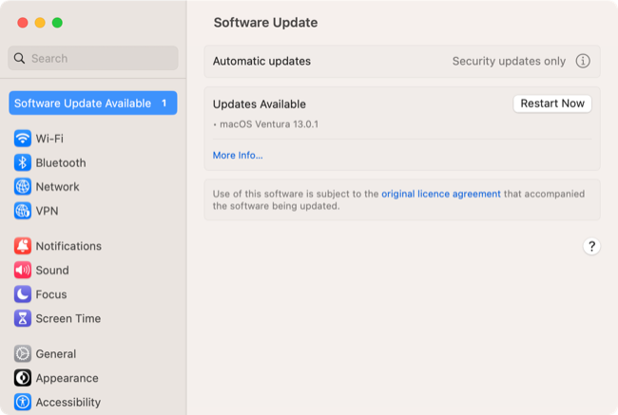Open Sound settings speaker icon
This screenshot has width=618, height=415.
23,270
